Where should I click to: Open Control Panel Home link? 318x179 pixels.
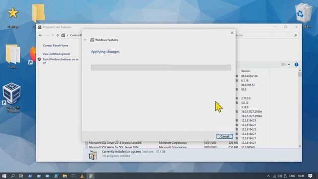[x=55, y=46]
